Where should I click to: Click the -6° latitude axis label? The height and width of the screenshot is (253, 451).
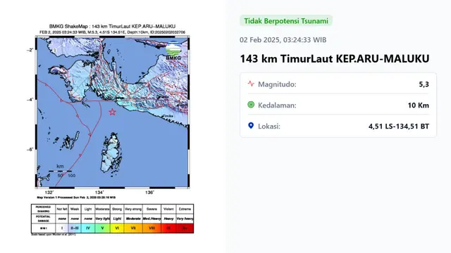click(30, 149)
